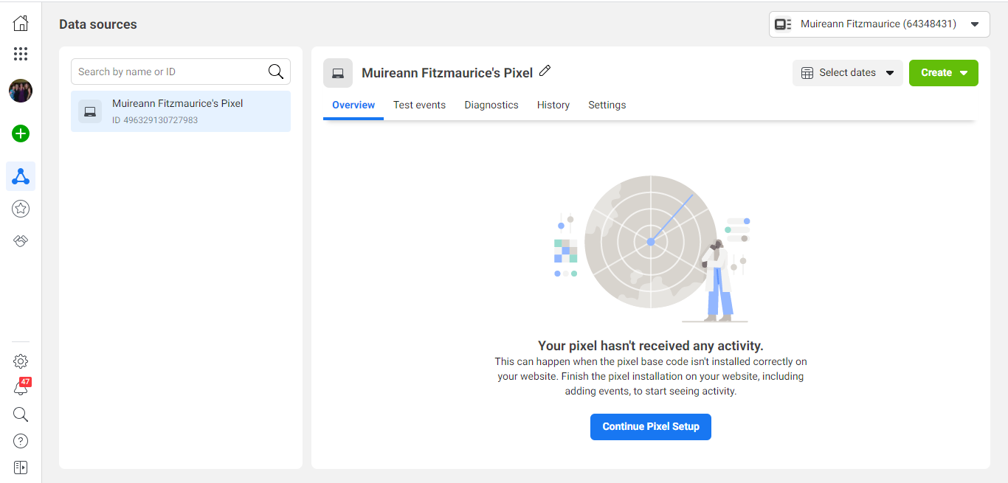The width and height of the screenshot is (1008, 483).
Task: Edit pixel name with pencil icon
Action: pos(545,71)
